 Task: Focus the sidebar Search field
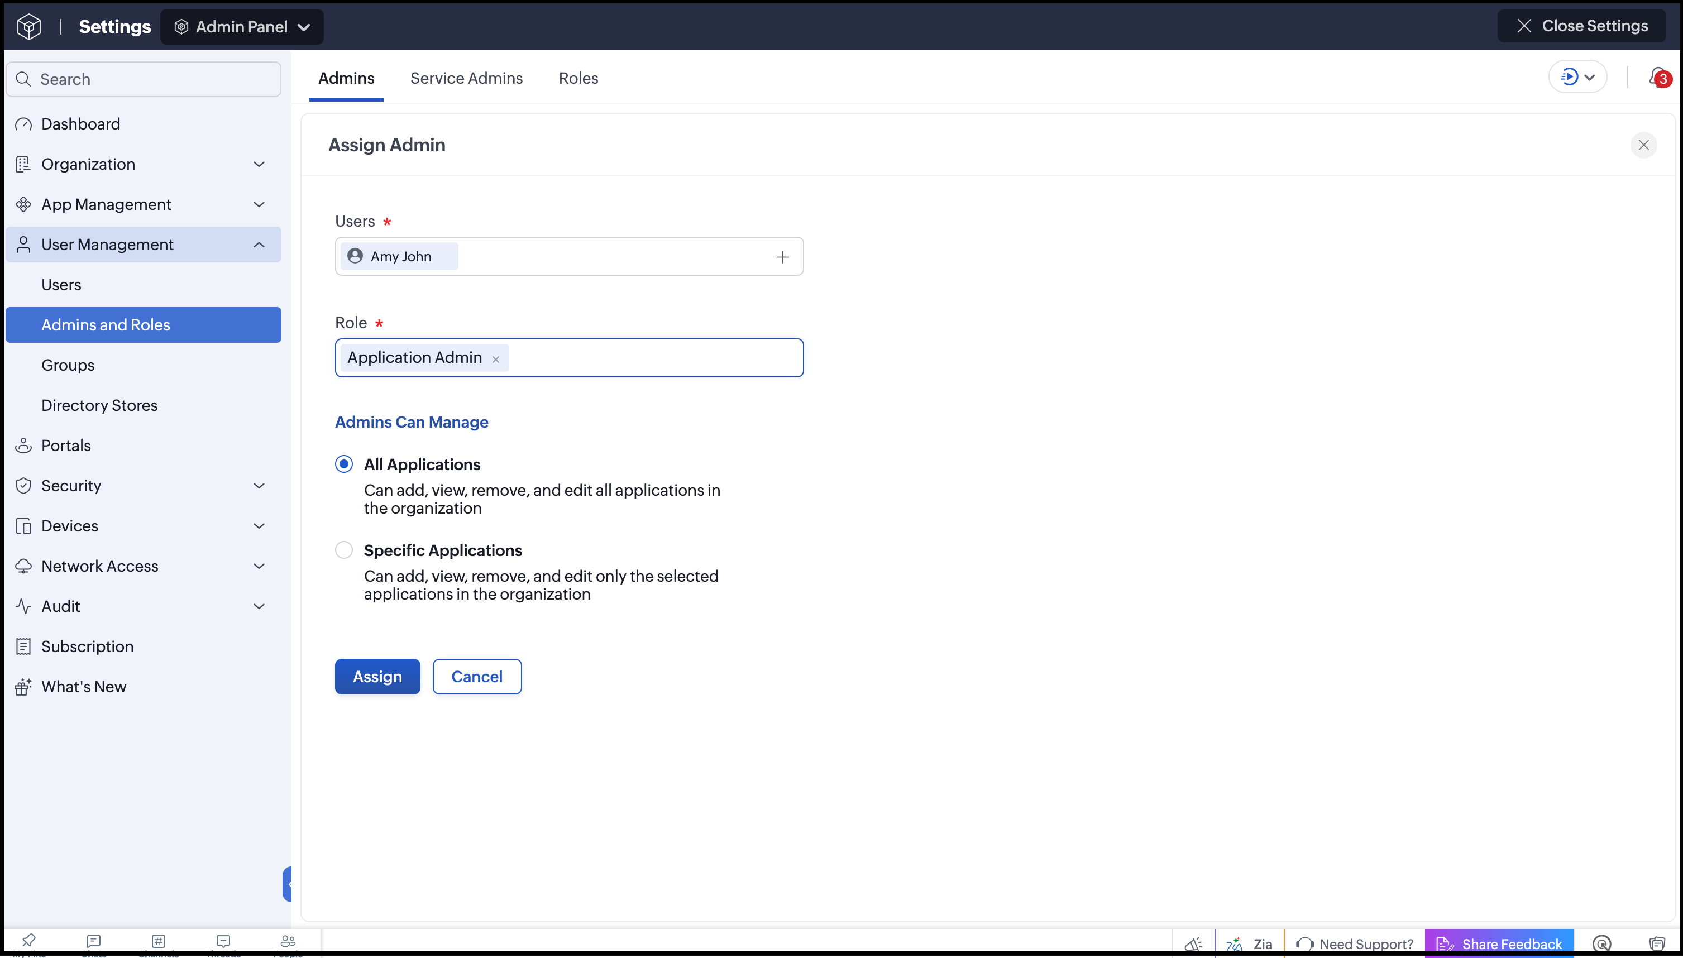(x=143, y=79)
